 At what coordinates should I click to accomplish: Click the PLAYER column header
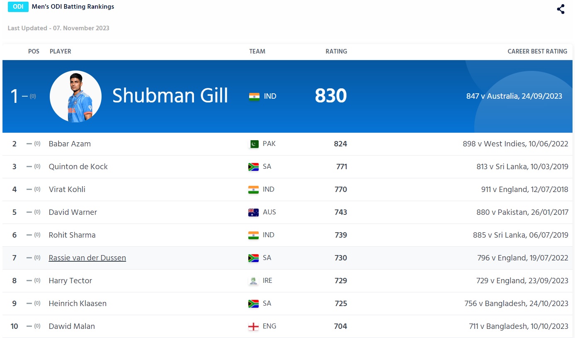61,51
